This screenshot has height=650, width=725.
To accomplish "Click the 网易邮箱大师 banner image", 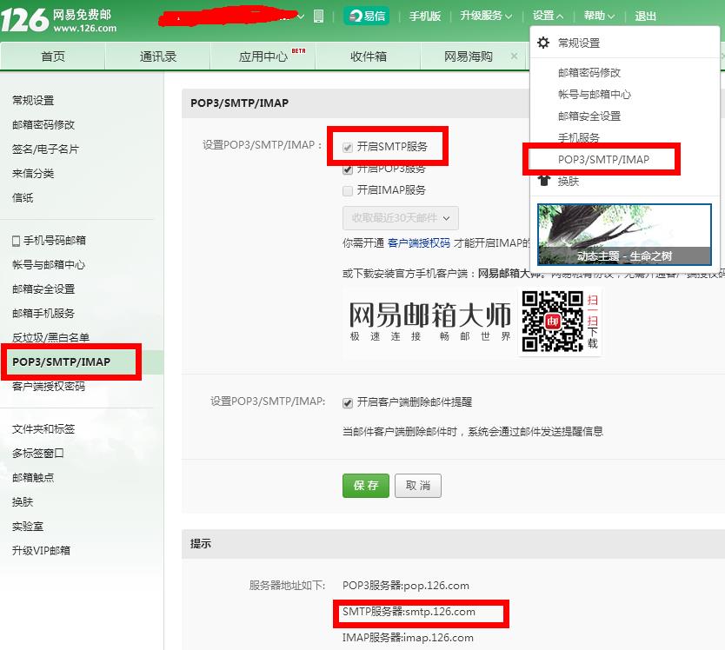I will (x=430, y=322).
